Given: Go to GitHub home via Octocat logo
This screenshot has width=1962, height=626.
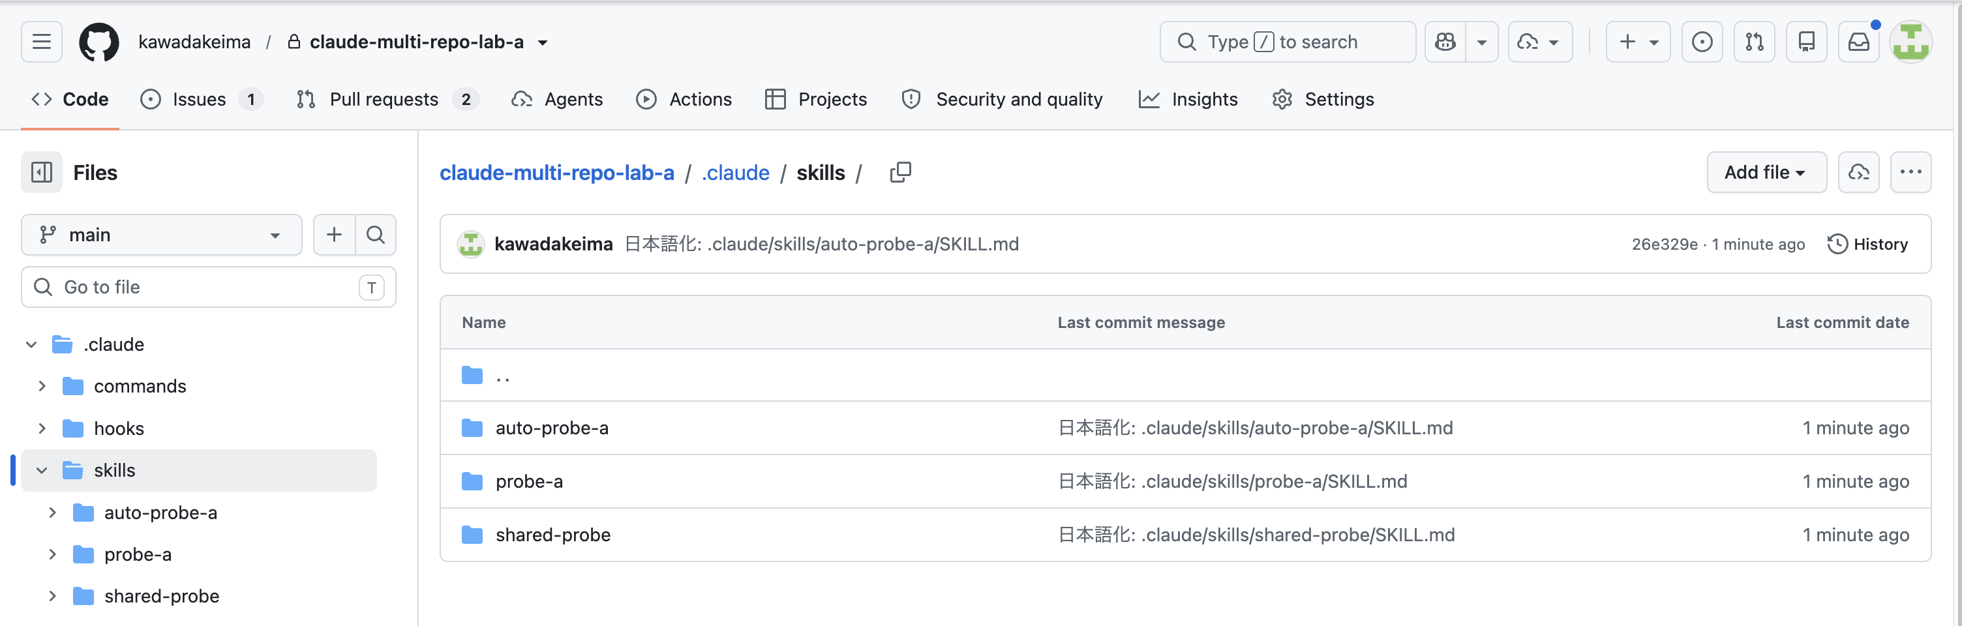Looking at the screenshot, I should (99, 42).
